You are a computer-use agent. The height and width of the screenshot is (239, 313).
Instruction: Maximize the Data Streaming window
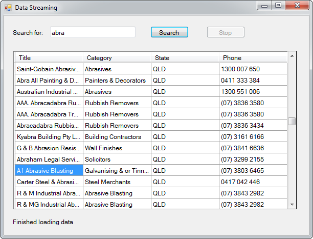pyautogui.click(x=278, y=6)
